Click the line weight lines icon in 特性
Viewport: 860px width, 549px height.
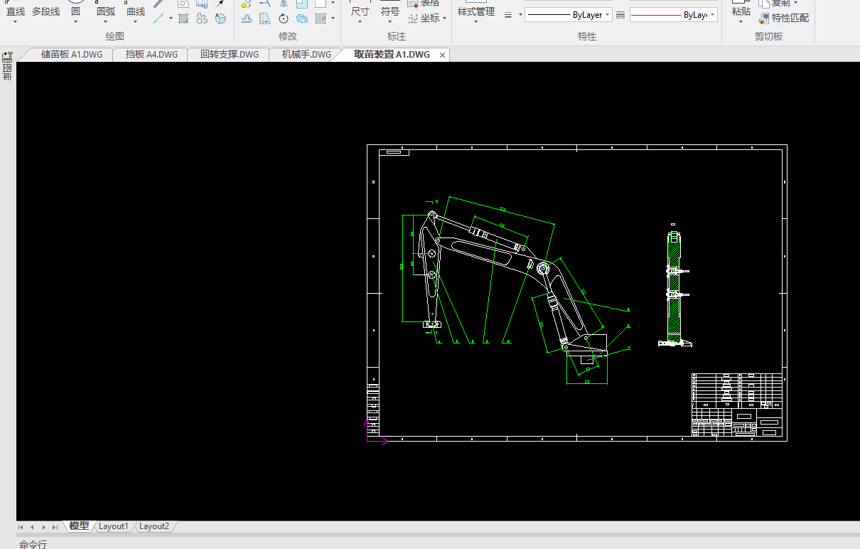coord(508,15)
